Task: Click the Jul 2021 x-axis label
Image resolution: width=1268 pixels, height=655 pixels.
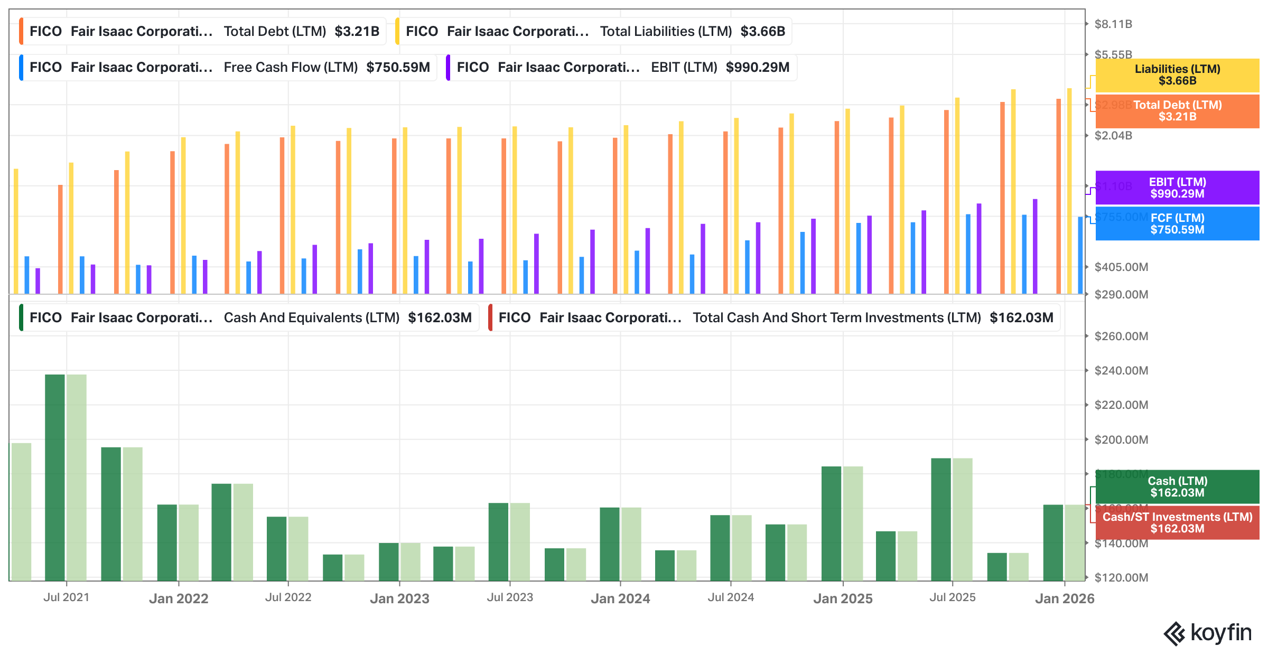Action: (67, 597)
